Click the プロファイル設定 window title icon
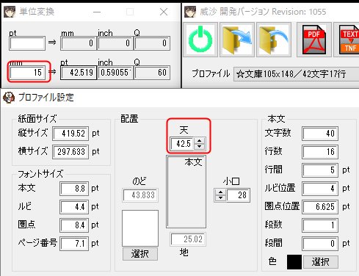Image resolution: width=359 pixels, height=276 pixels. tap(9, 98)
